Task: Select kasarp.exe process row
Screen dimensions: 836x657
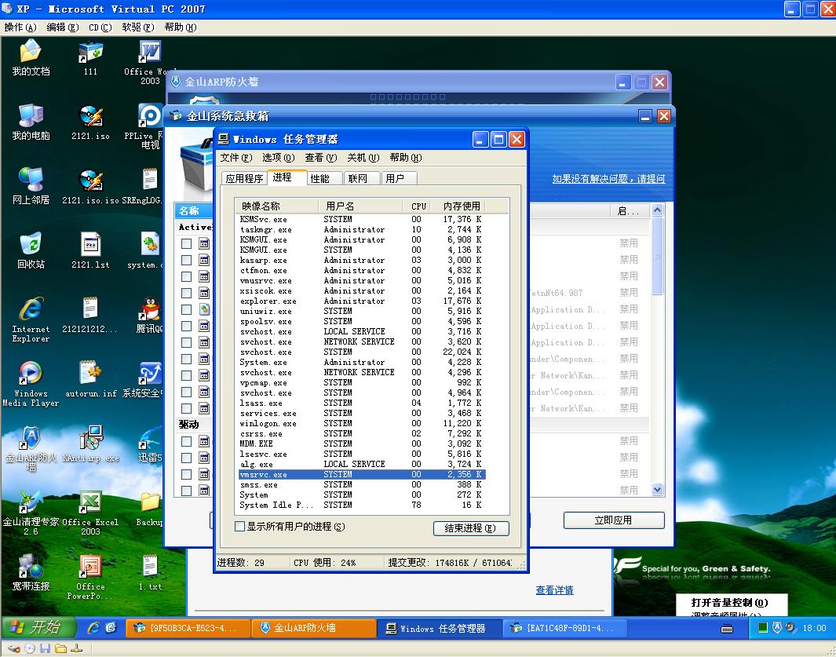Action: tap(362, 261)
